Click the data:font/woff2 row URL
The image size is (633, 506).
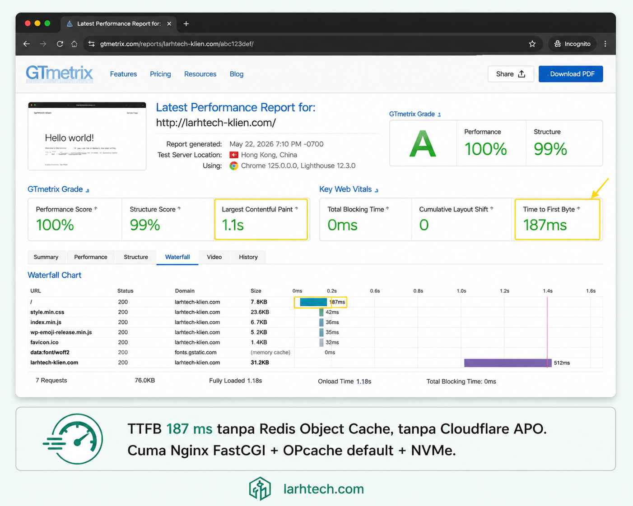point(50,352)
